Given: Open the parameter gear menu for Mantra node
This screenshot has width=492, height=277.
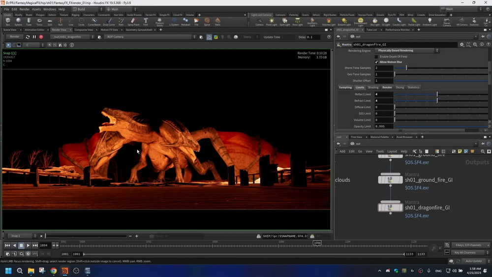Looking at the screenshot, I should click(461, 45).
